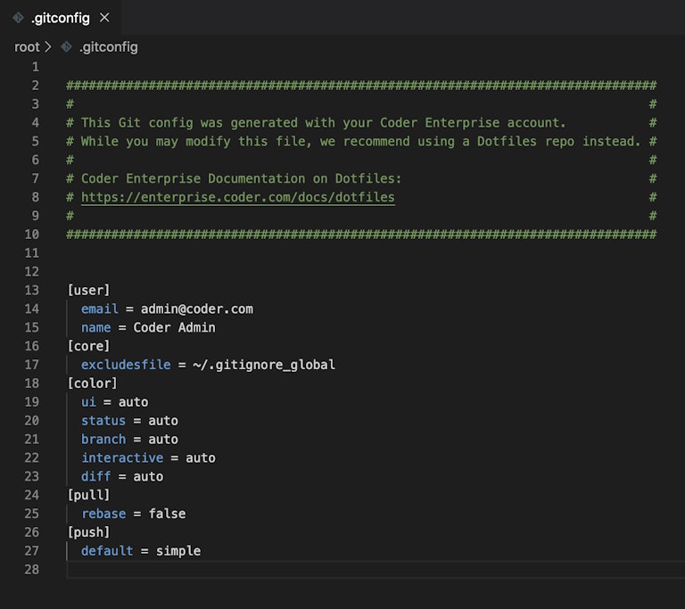
Task: Click the email key on line 14
Action: point(100,309)
